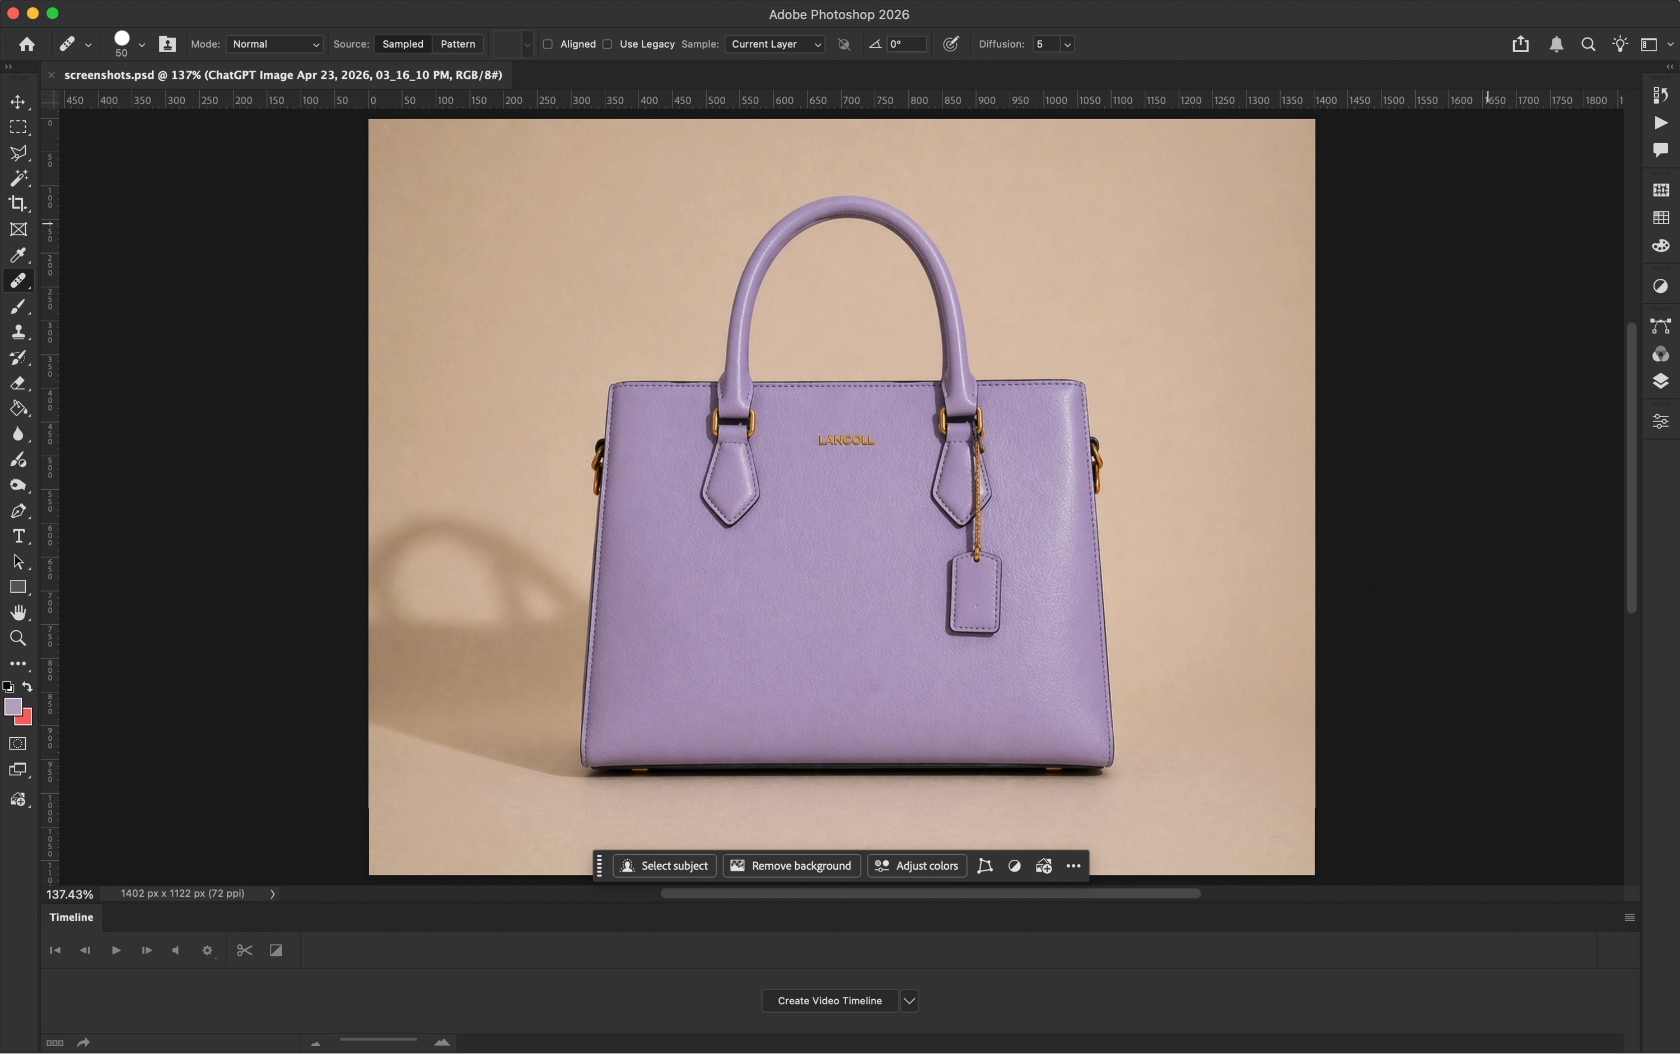Image resolution: width=1680 pixels, height=1054 pixels.
Task: Open the Layers panel icon
Action: pos(1660,381)
